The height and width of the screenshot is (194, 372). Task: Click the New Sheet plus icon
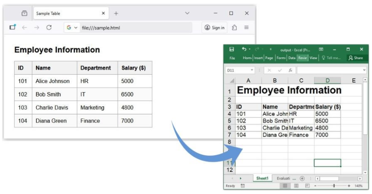[x=302, y=178]
